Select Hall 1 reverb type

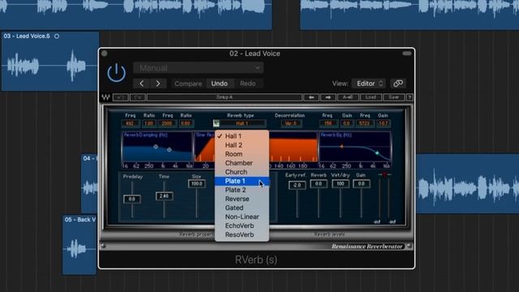click(x=242, y=136)
